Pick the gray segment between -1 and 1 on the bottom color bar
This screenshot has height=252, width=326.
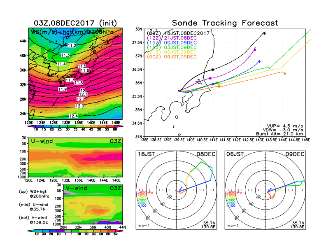point(68,231)
